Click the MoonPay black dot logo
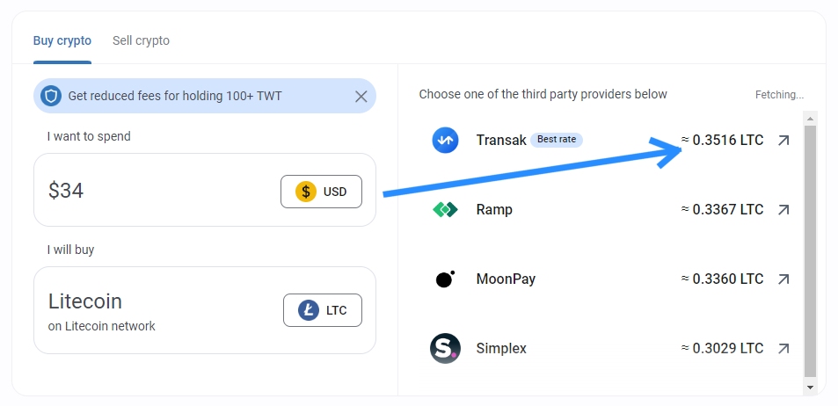The image size is (838, 406). [x=445, y=279]
